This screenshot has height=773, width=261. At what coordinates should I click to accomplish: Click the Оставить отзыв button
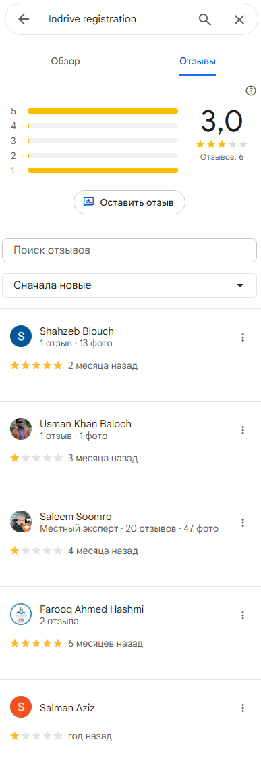(x=129, y=202)
